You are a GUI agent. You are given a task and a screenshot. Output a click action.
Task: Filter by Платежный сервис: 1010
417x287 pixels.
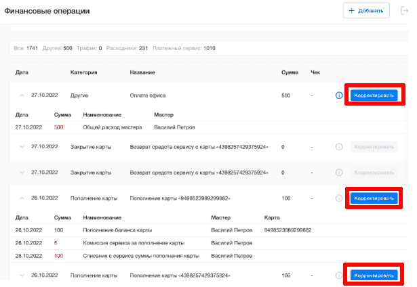tap(184, 48)
